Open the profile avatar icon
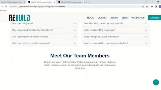Image resolution: width=161 pixels, height=90 pixels. 160,6
